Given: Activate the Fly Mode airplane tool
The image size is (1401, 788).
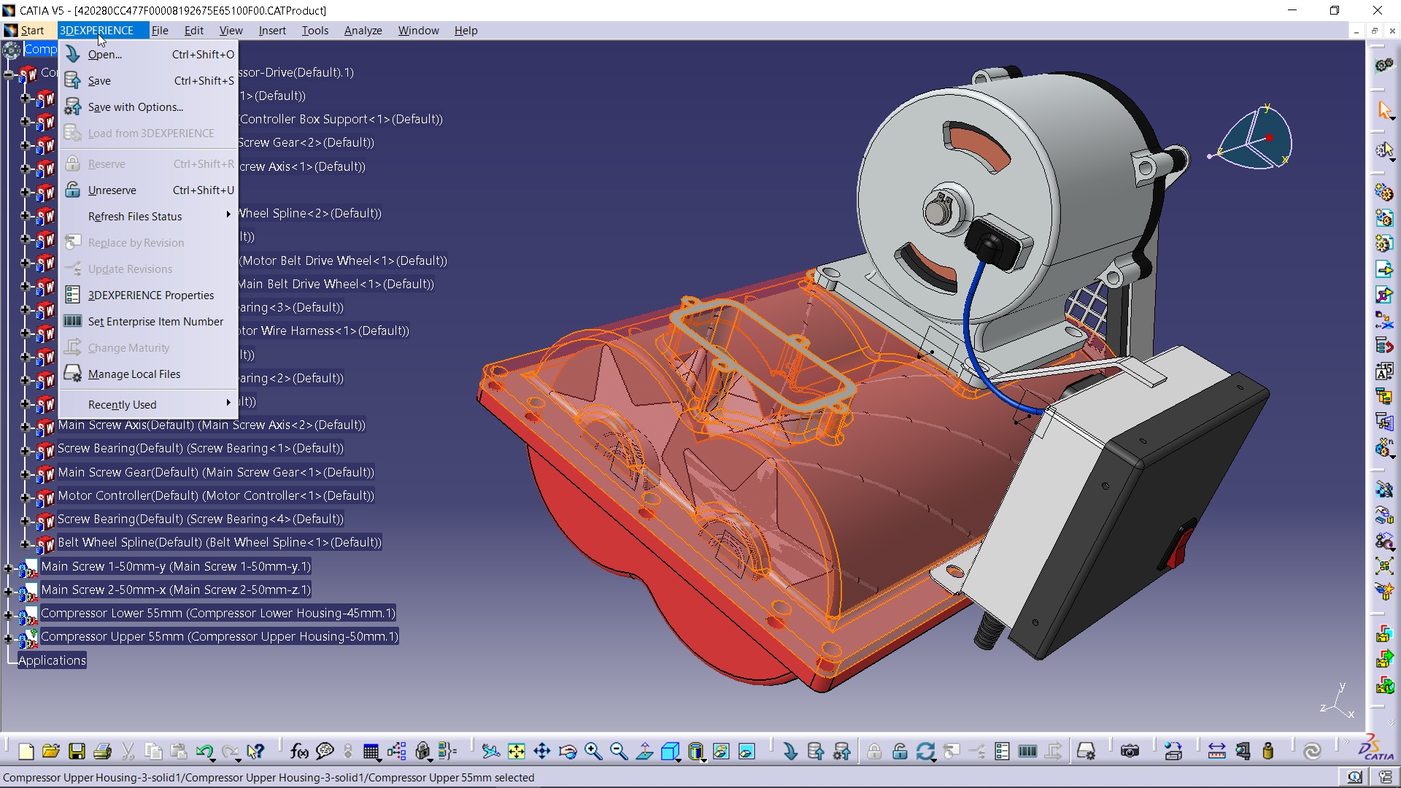Looking at the screenshot, I should click(x=491, y=750).
